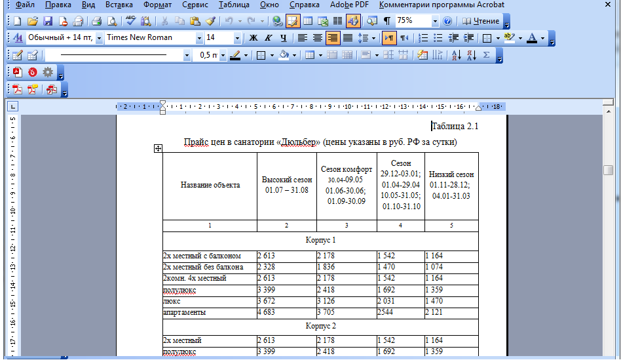Save the document with the floppy disk icon
This screenshot has height=360, width=621.
coord(48,21)
